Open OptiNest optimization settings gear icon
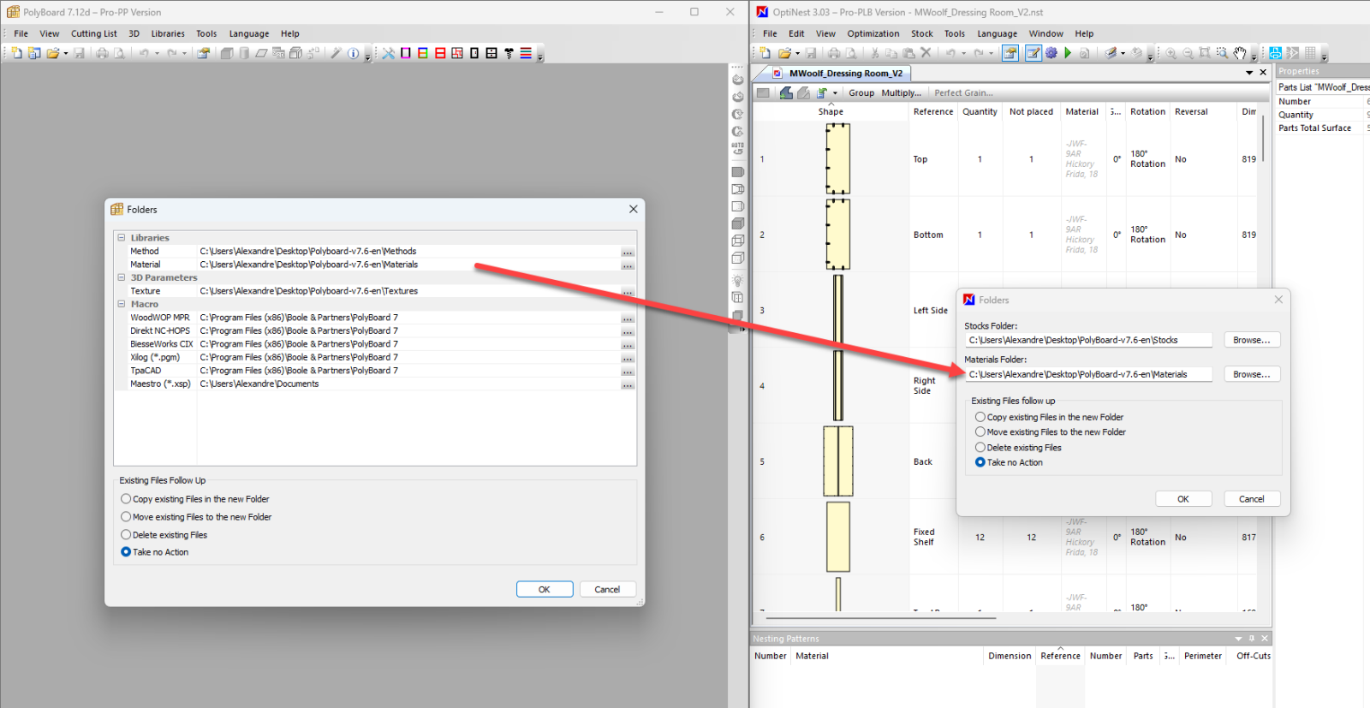This screenshot has width=1370, height=708. [1051, 53]
